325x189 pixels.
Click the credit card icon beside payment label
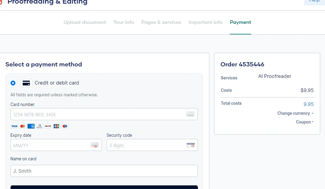point(26,83)
